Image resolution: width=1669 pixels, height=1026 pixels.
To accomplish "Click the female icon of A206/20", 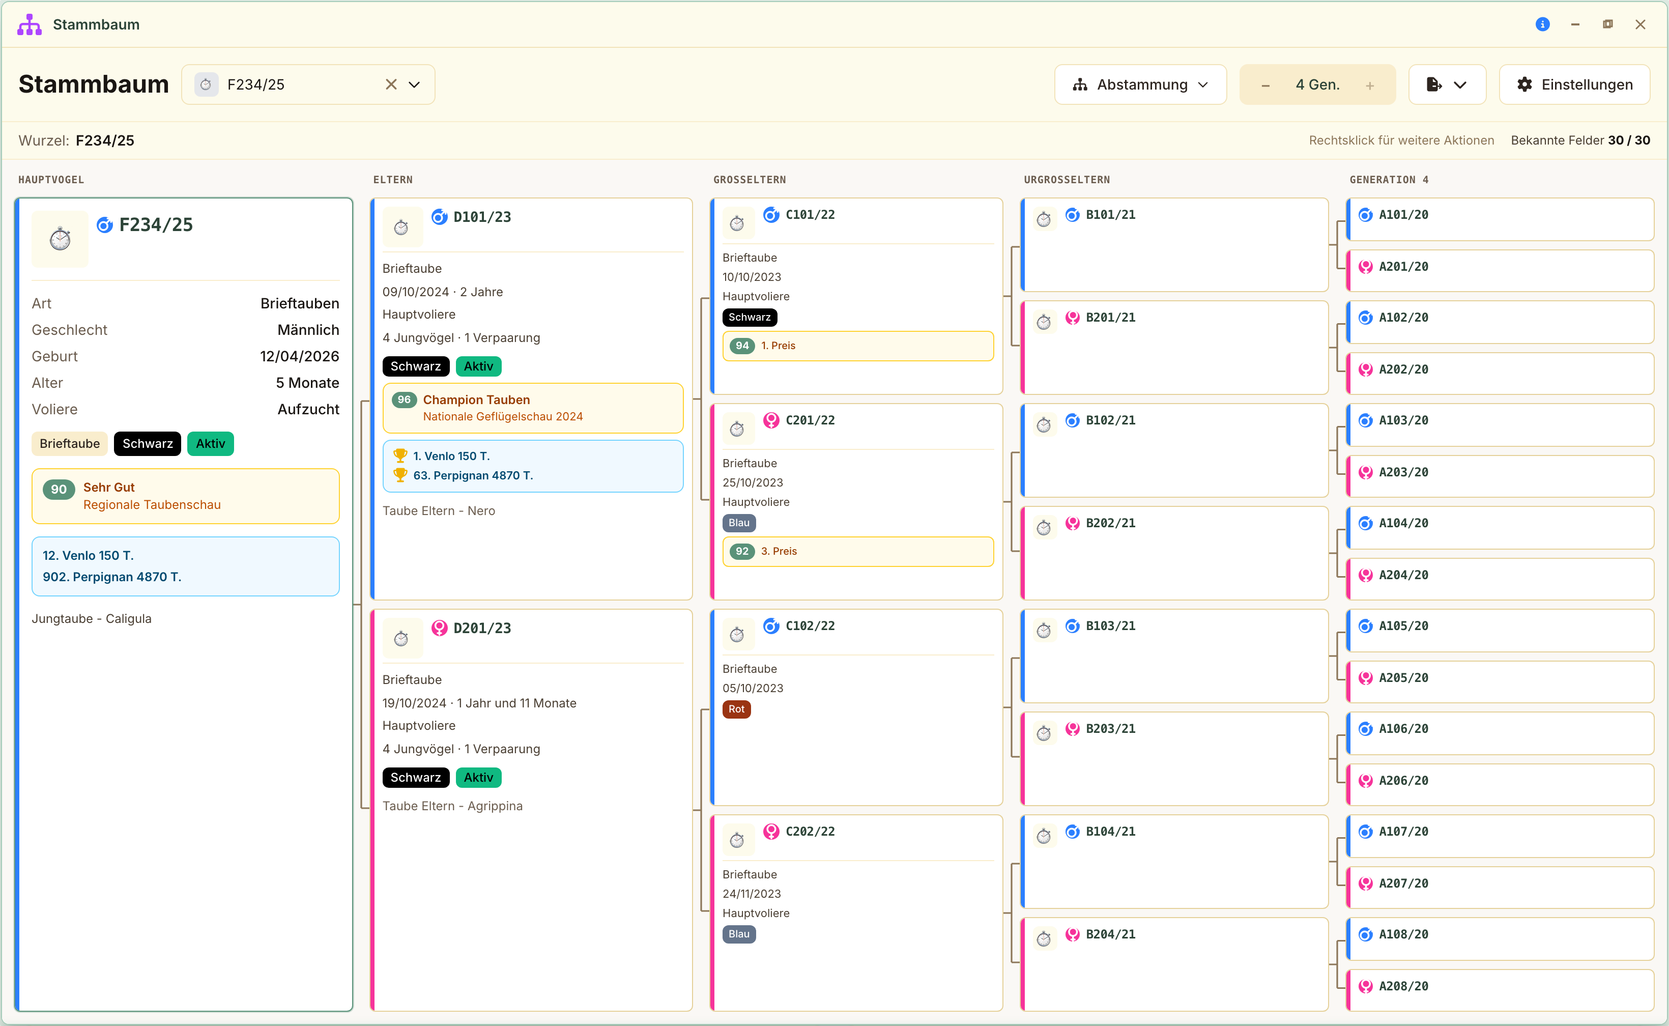I will (x=1366, y=780).
